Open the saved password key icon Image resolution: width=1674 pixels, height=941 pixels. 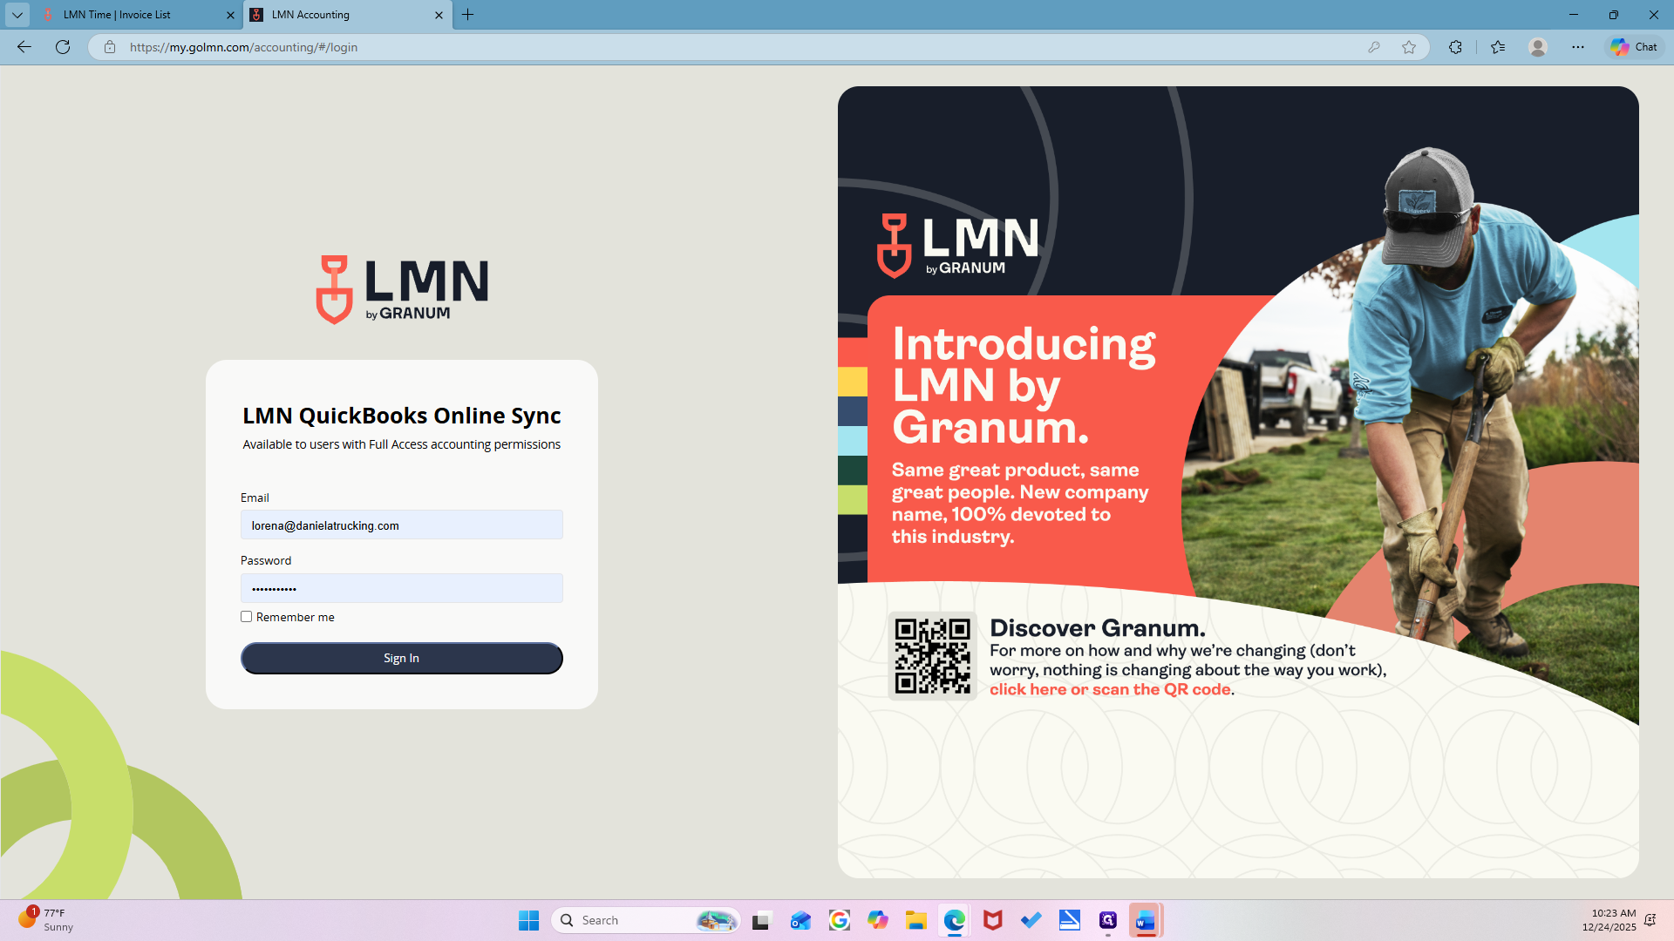point(1374,47)
